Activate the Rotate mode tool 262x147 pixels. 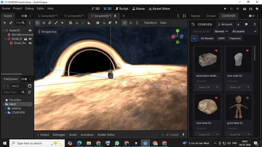pyautogui.click(x=50, y=23)
